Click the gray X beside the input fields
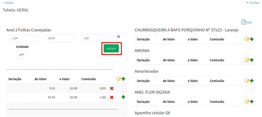Image resolution: width=262 pixels, height=117 pixels. [x=118, y=37]
